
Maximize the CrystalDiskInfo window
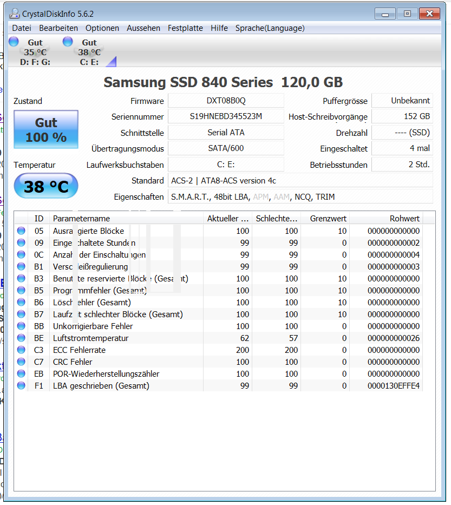pyautogui.click(x=407, y=14)
